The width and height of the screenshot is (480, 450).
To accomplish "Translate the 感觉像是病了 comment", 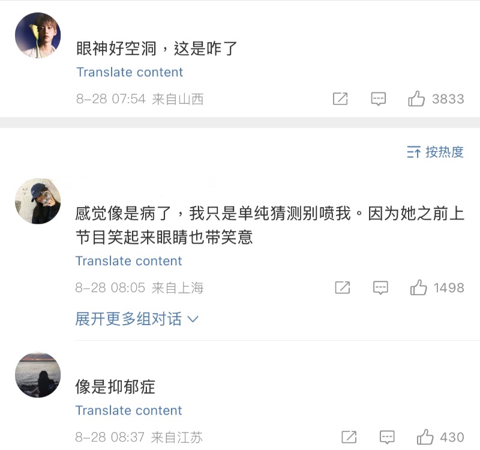I will click(128, 261).
